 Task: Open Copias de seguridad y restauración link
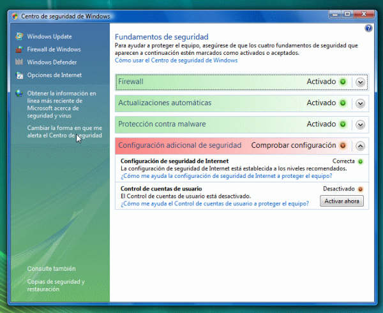point(56,285)
